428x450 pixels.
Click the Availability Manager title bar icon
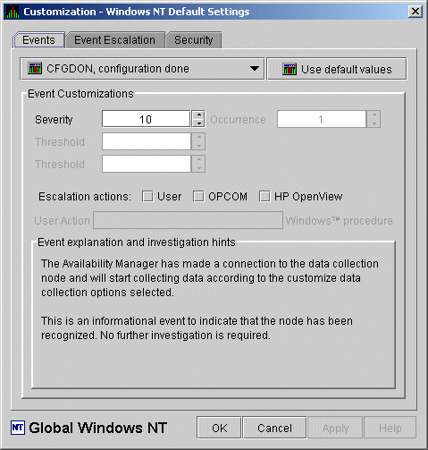click(13, 12)
